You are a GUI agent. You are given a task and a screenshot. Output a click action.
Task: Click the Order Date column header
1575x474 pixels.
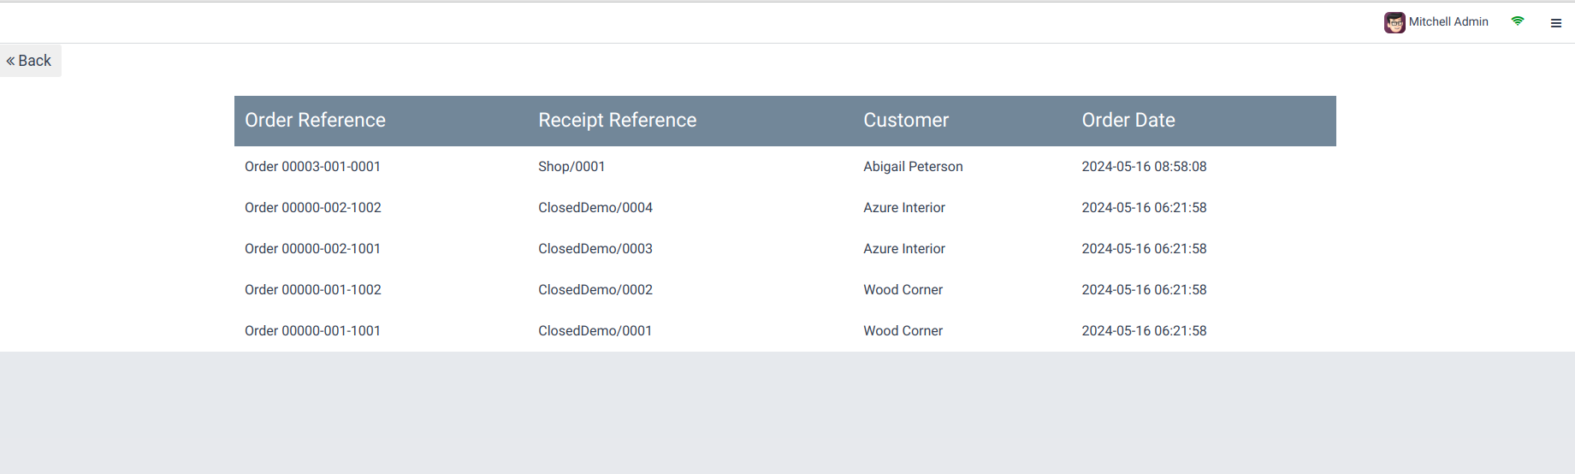(1128, 121)
